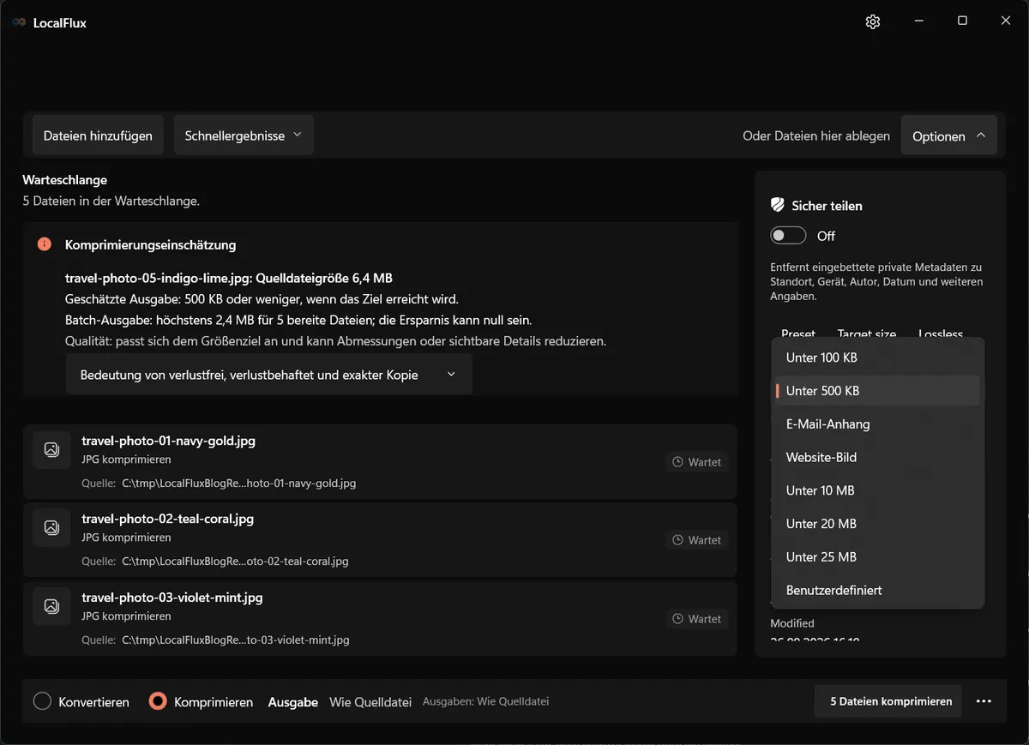Click the Ausgaben: Wie Quelldatei note

485,701
